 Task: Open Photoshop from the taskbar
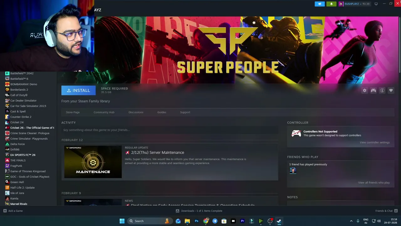pyautogui.click(x=196, y=221)
